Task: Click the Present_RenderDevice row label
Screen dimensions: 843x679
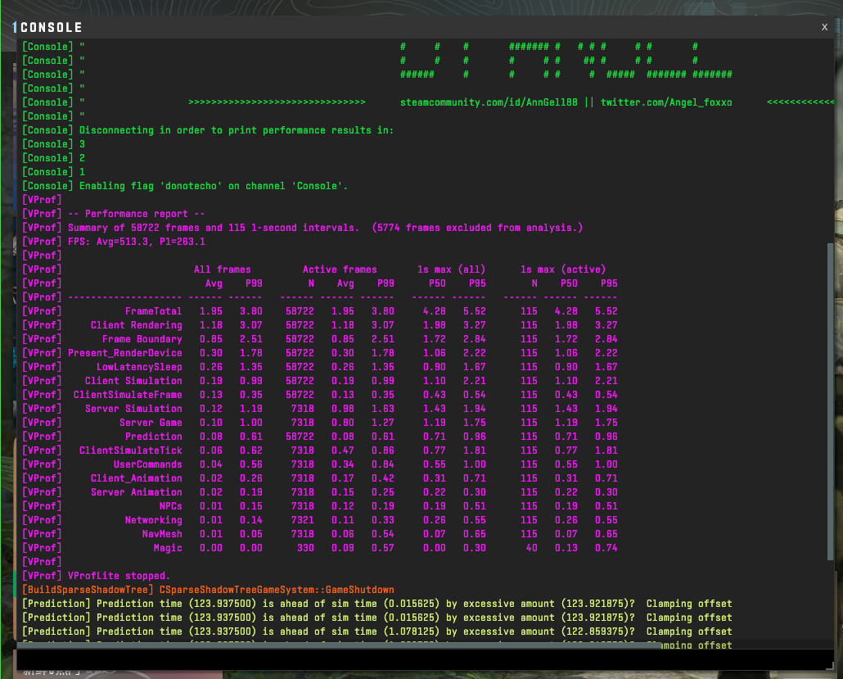Action: [x=124, y=353]
